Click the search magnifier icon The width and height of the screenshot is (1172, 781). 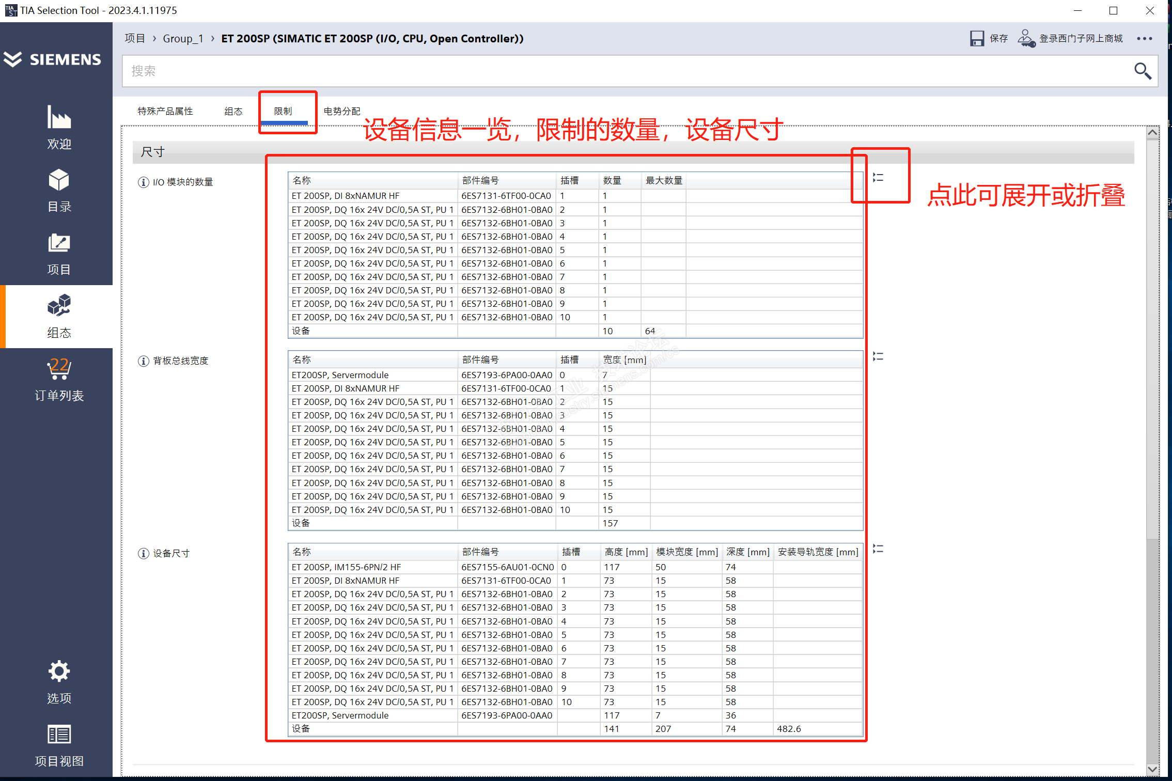(1142, 71)
